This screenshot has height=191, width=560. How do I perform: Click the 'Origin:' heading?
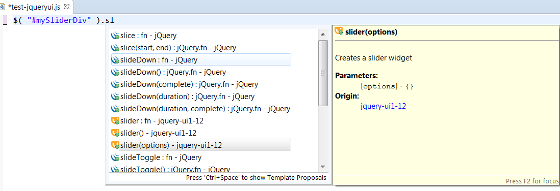[x=347, y=96]
